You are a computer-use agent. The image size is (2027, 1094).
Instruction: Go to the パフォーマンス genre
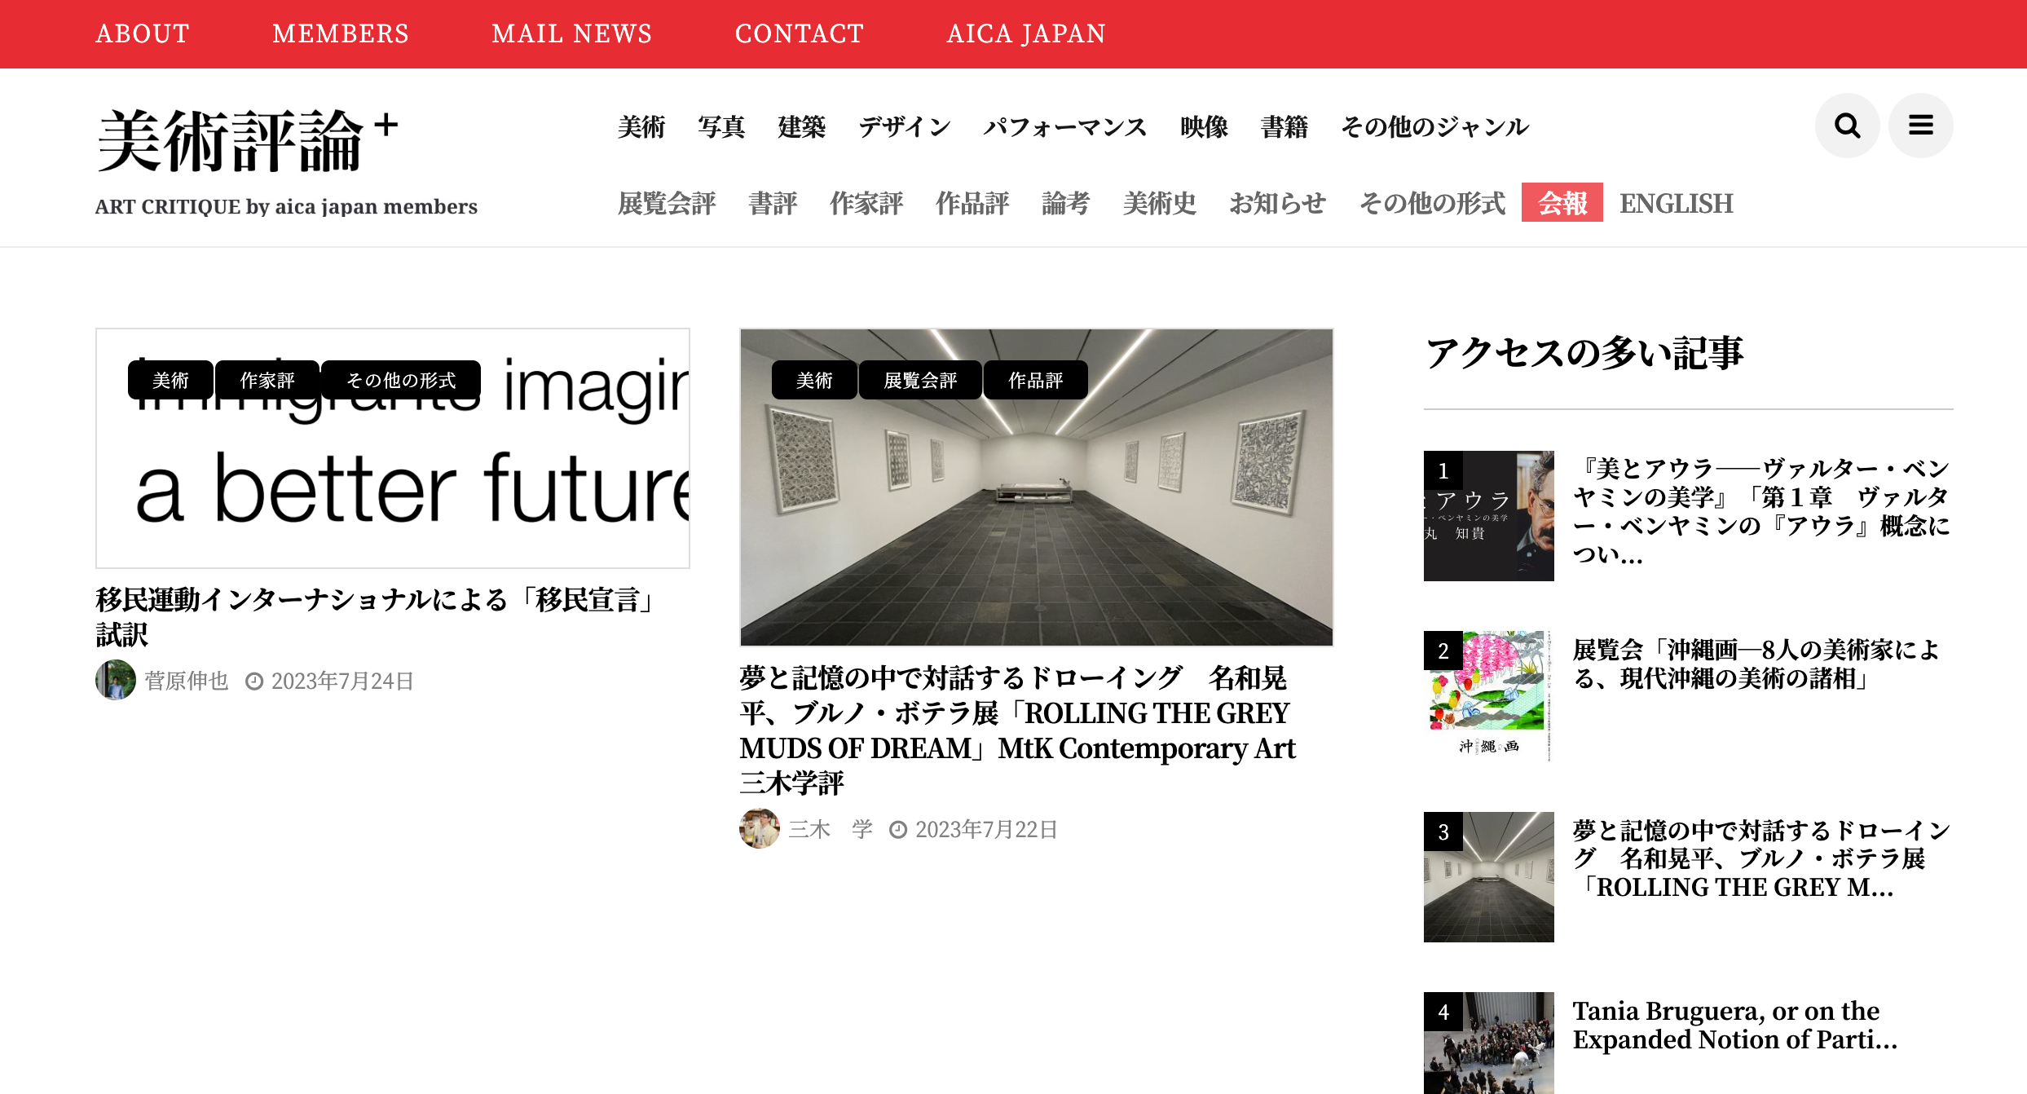[x=1064, y=126]
